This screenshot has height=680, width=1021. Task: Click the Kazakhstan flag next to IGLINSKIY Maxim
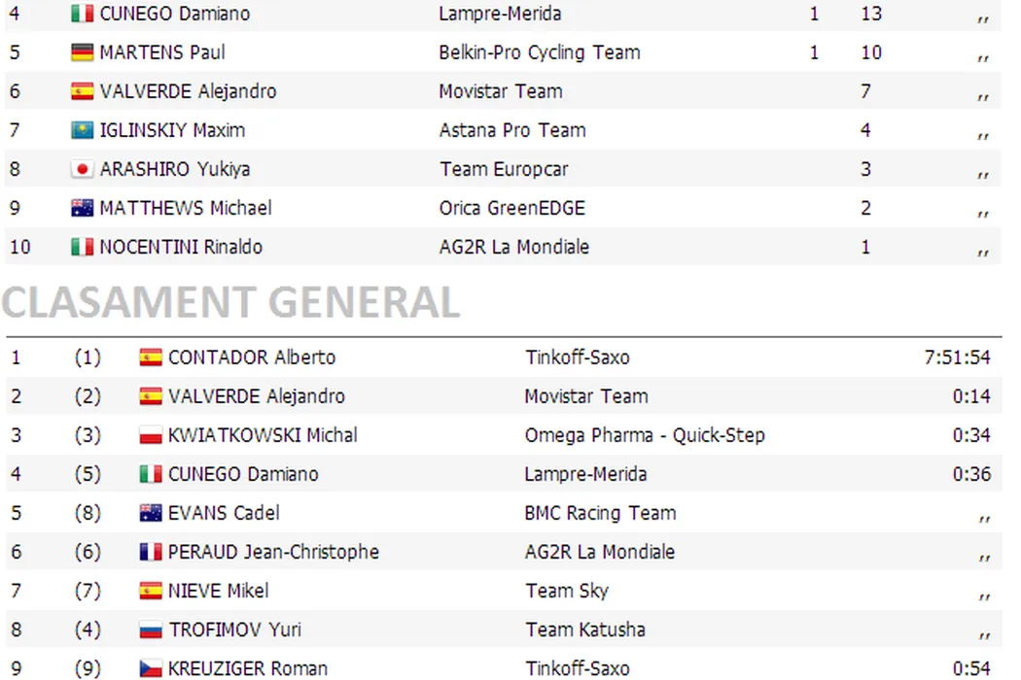[x=82, y=130]
